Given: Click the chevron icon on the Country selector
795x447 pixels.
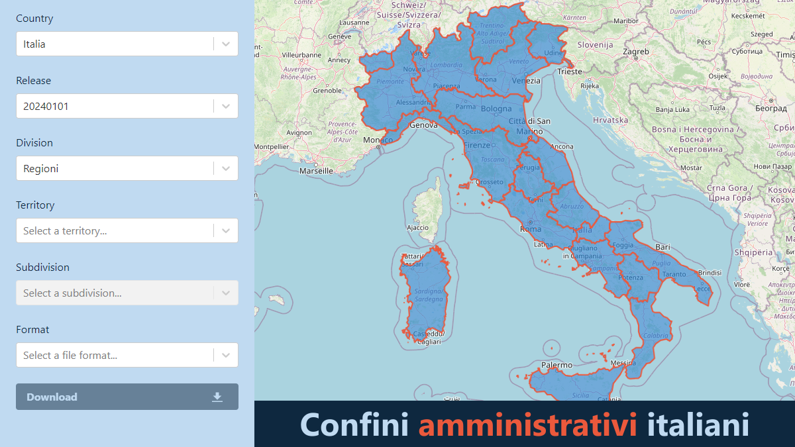Looking at the screenshot, I should point(225,44).
